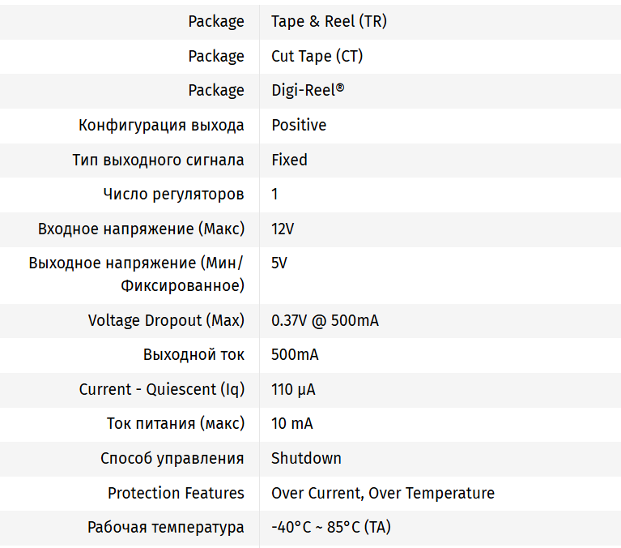
Task: Click the "Tape & Reel (TR)" package value
Action: coord(329,22)
